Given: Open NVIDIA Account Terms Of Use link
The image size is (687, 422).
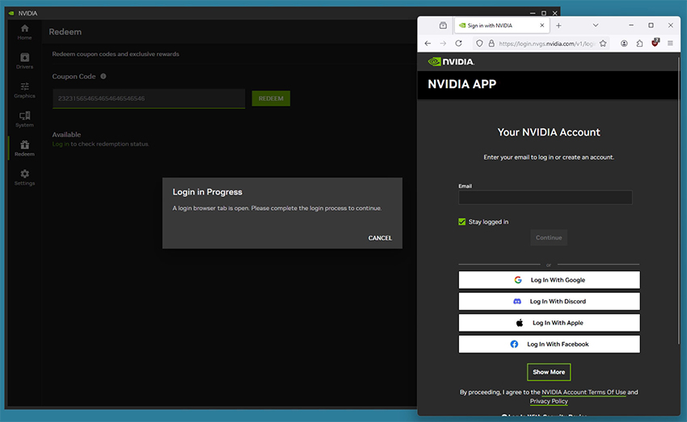Looking at the screenshot, I should tap(584, 392).
